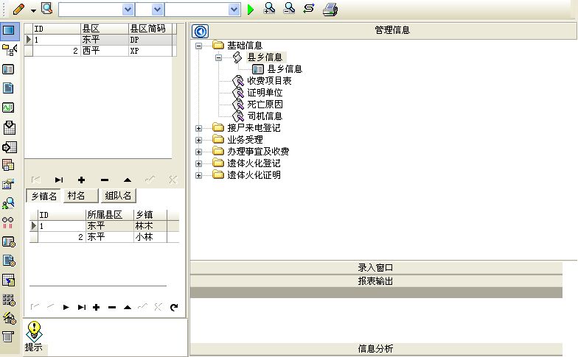The image size is (578, 357).
Task: Expand the 办理事宜及收费 folder
Action: point(199,152)
